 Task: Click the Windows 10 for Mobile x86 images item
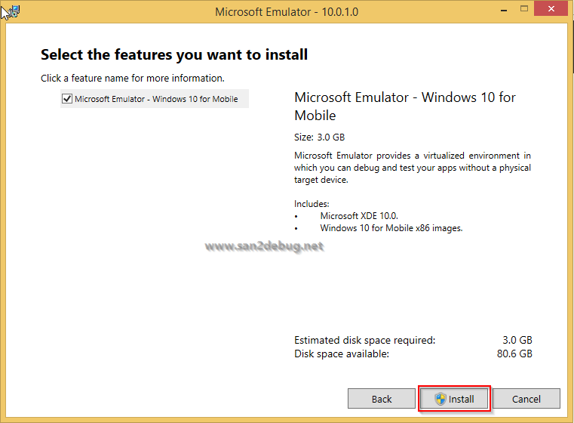[391, 228]
